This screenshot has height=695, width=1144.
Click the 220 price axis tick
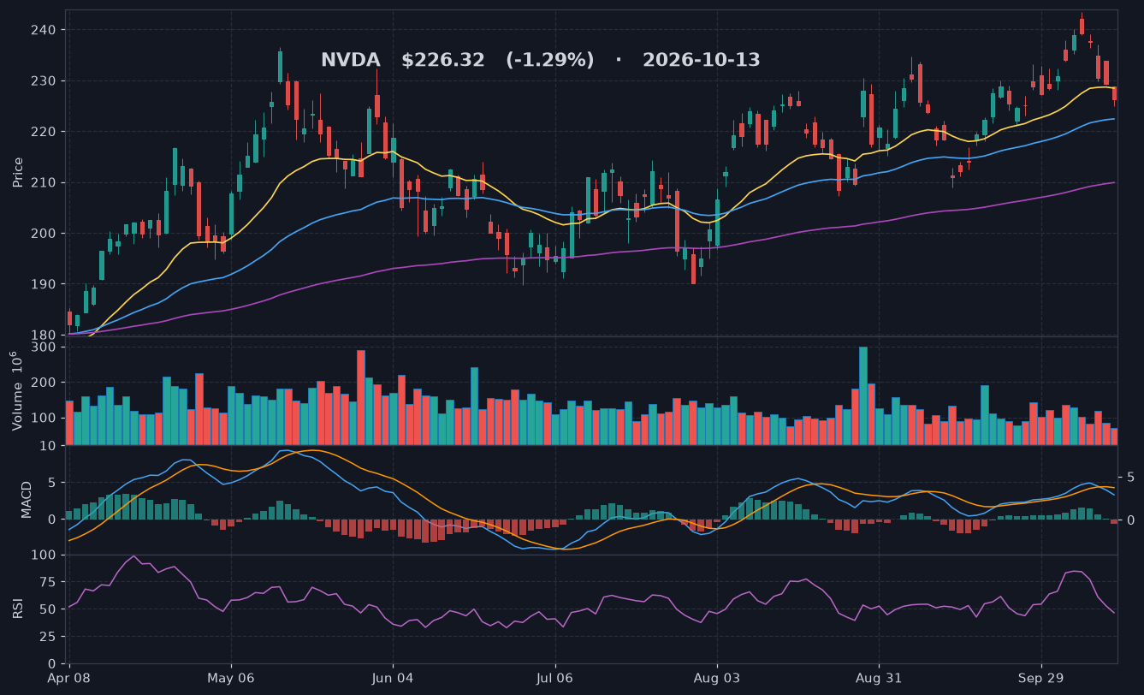click(x=44, y=132)
